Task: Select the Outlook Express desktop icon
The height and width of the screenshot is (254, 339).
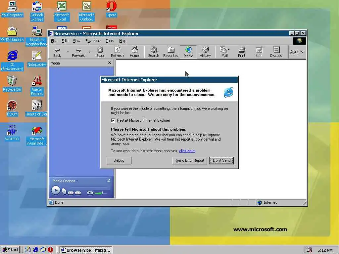Action: (x=37, y=11)
